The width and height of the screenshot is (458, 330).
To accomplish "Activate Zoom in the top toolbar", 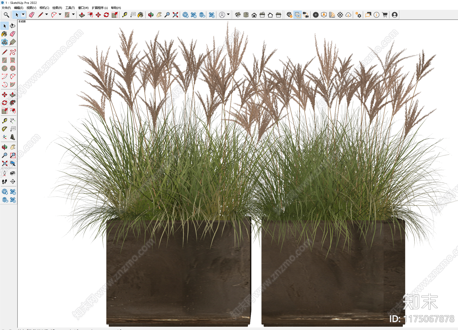I will tap(167, 15).
